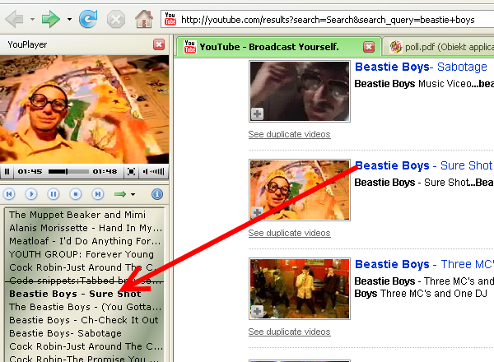Click the first See duplicate videos link
The image size is (494, 362).
point(289,134)
